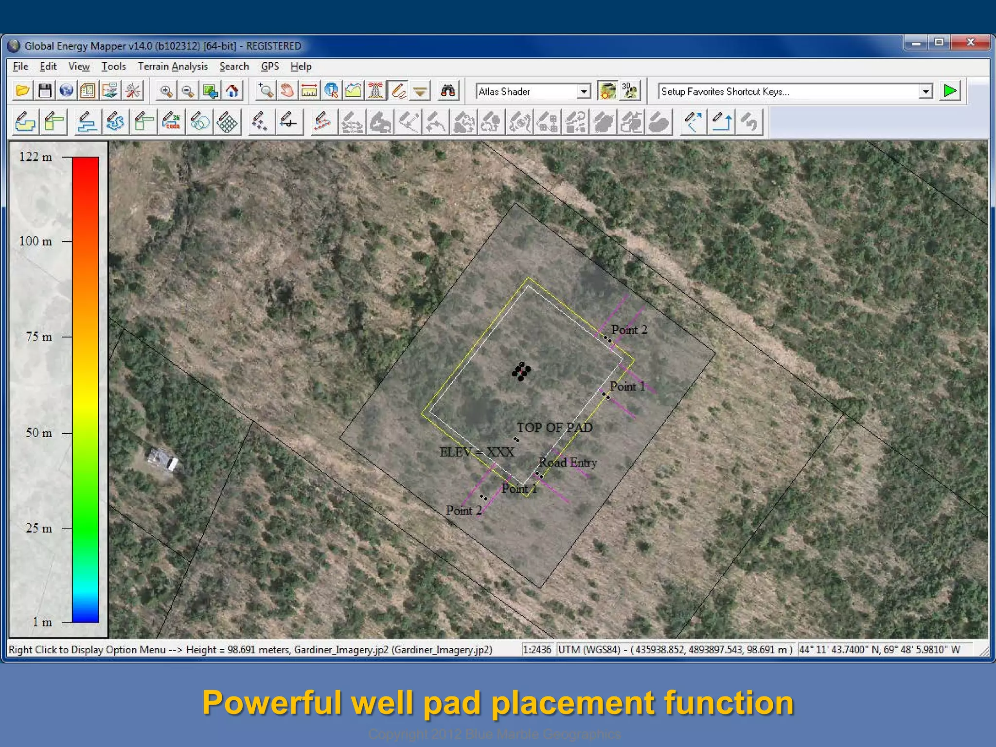Click the COGO input pencil icon
Image resolution: width=996 pixels, height=747 pixels.
tap(172, 122)
